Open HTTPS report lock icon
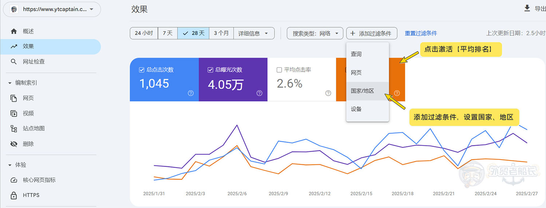This screenshot has height=208, width=546. pyautogui.click(x=14, y=195)
